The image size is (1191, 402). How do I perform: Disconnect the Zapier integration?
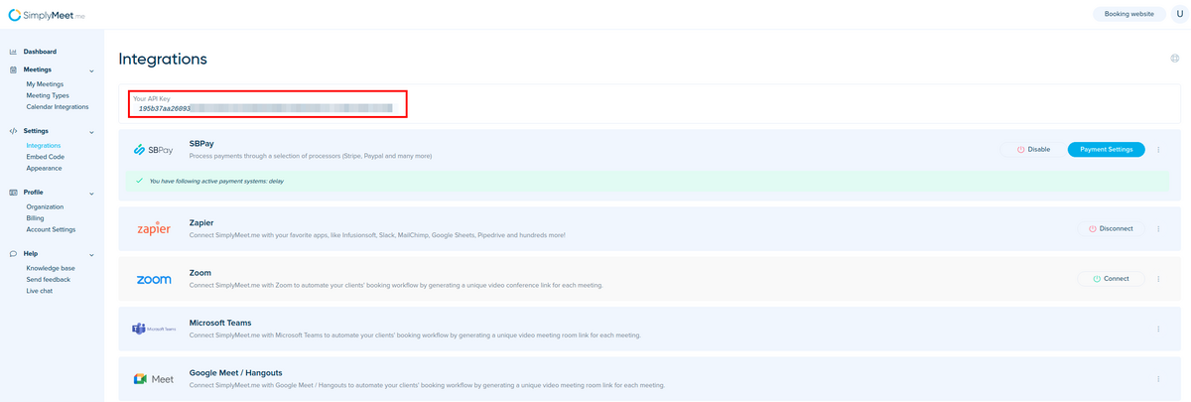1110,228
